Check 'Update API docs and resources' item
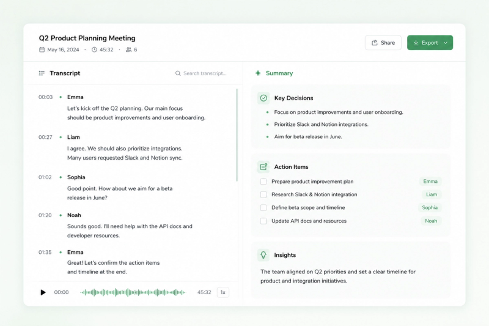The width and height of the screenshot is (489, 326). (x=263, y=221)
